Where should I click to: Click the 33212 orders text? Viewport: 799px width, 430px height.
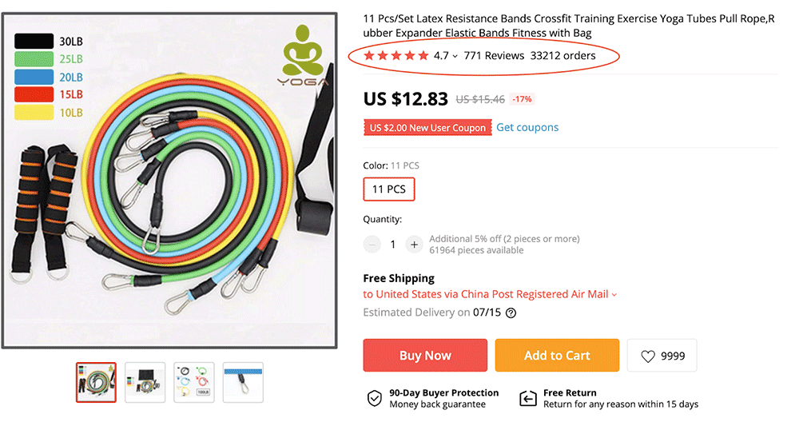click(562, 56)
